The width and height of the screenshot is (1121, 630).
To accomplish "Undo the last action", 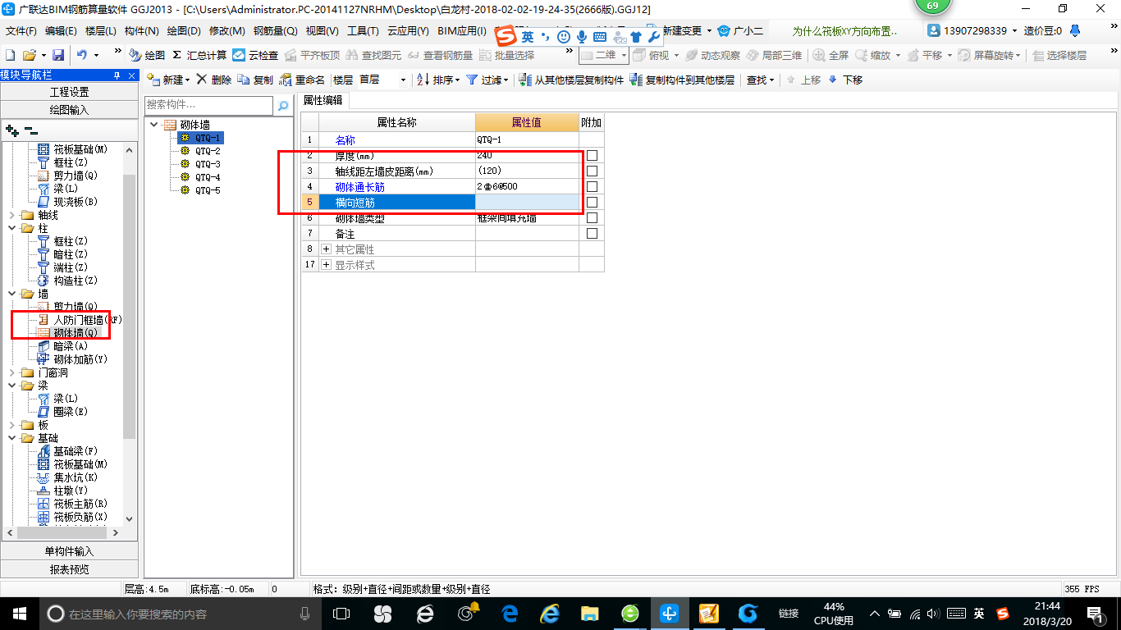I will (82, 55).
